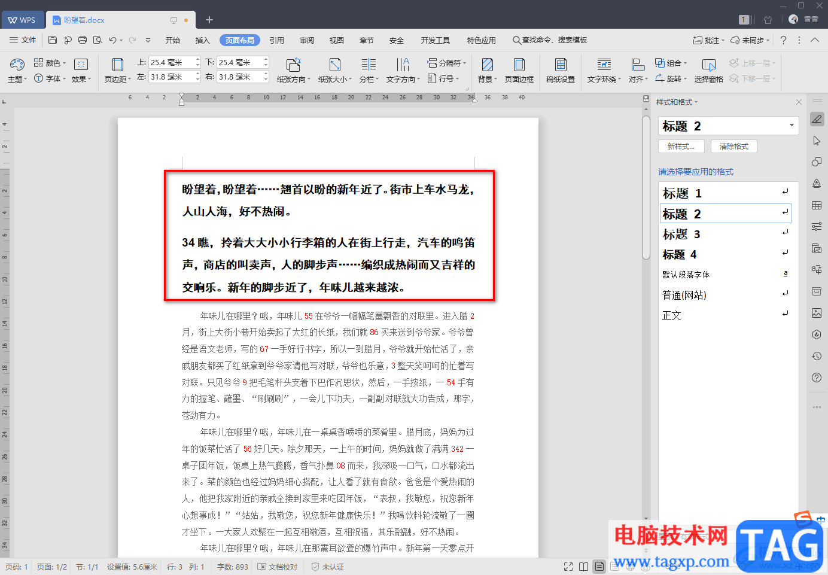Click the selection arrow icon in right sidebar
Screen dimensions: 828x575
tap(817, 141)
